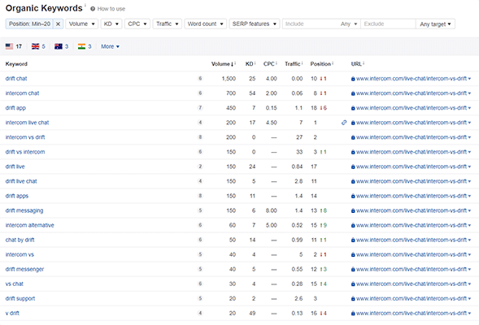
Task: Open the drift messaging keyword link
Action: tap(24, 210)
